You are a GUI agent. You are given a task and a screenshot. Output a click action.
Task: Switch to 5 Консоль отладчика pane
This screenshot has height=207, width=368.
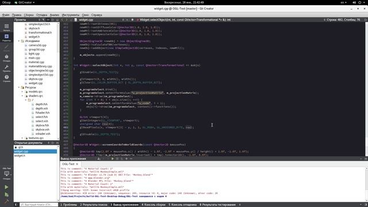click(x=183, y=205)
